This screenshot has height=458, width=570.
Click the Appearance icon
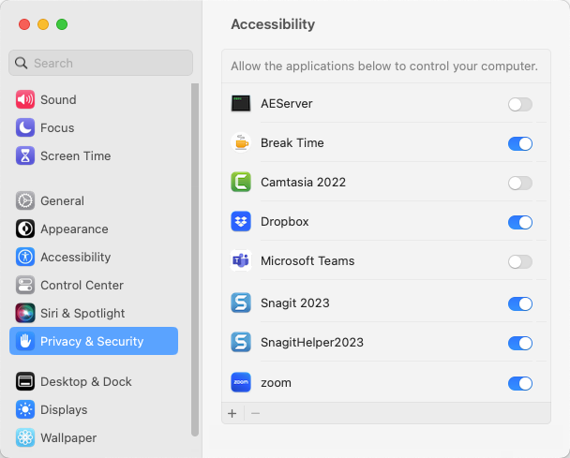coord(25,229)
